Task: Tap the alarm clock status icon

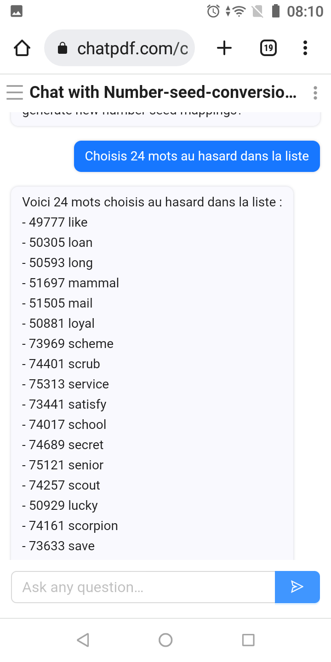Action: 213,11
